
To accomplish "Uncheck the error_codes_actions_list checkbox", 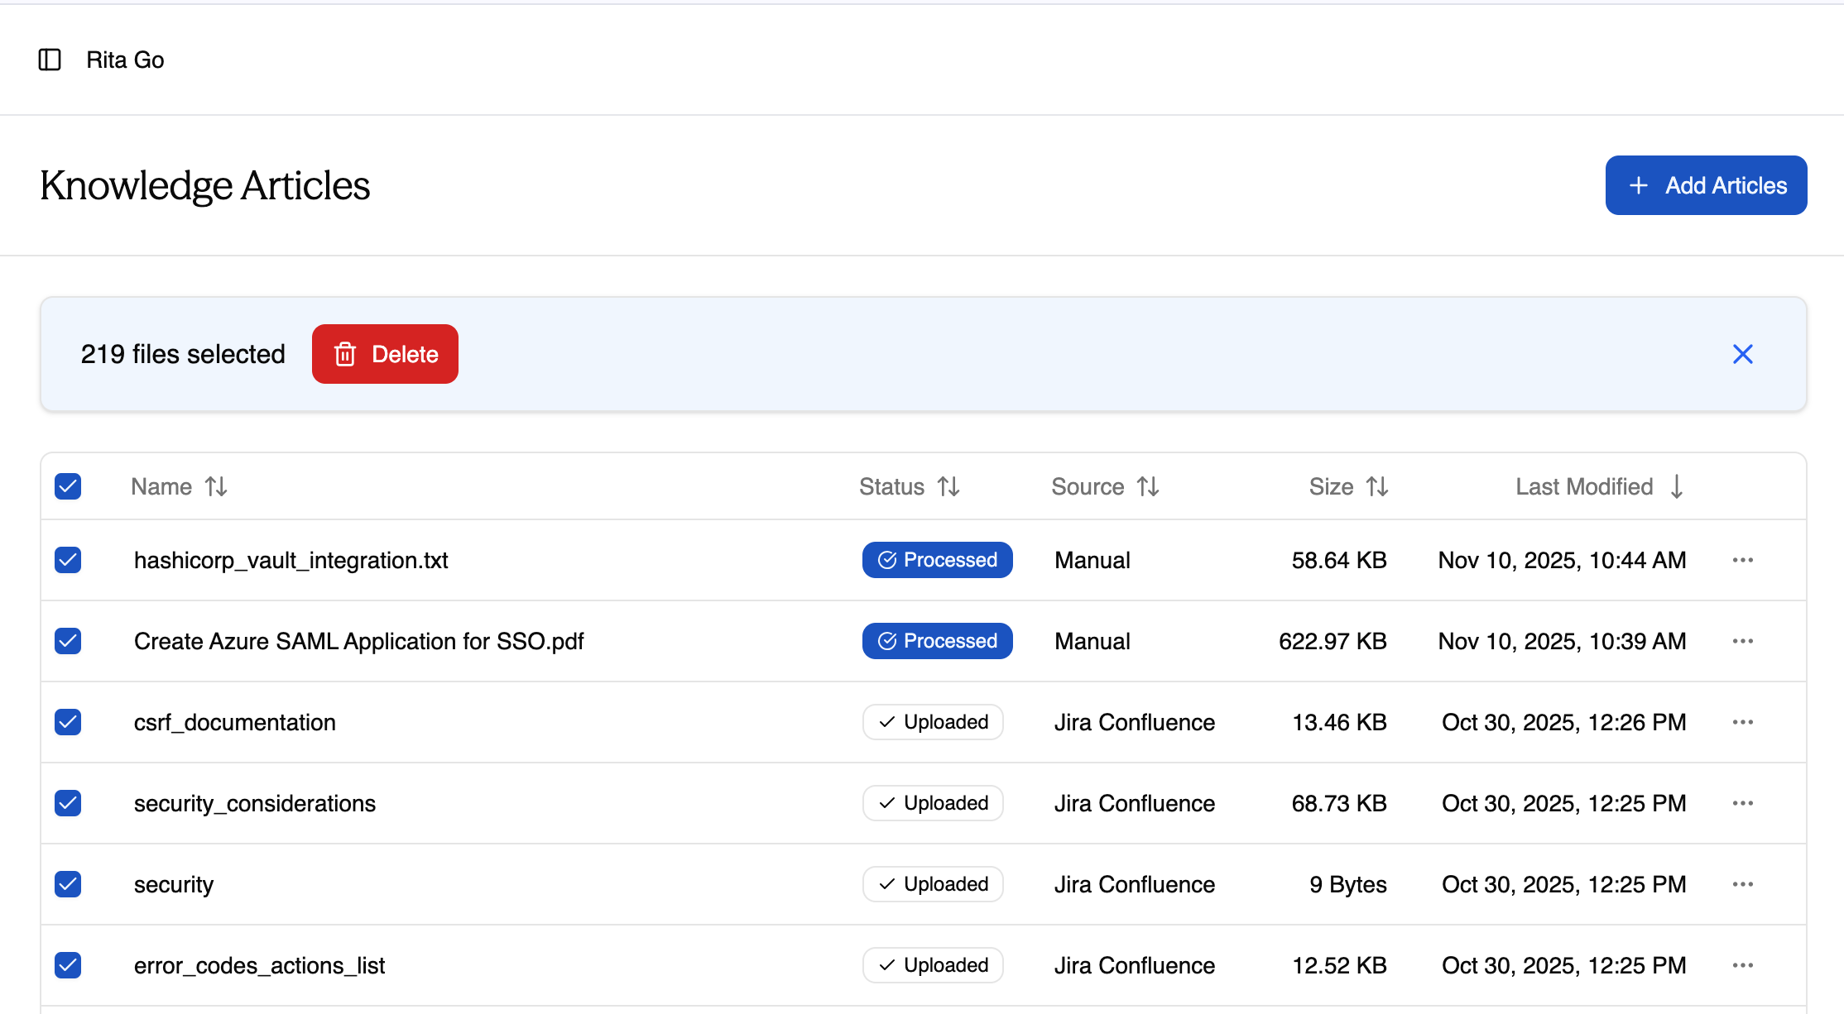I will [x=68, y=965].
